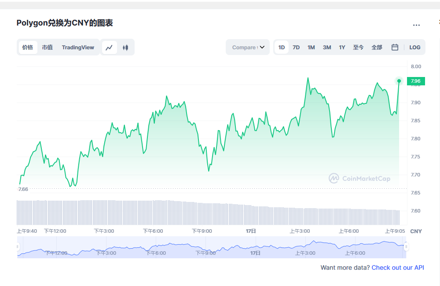This screenshot has width=440, height=286.
Task: Select the 7D time range
Action: coord(296,48)
